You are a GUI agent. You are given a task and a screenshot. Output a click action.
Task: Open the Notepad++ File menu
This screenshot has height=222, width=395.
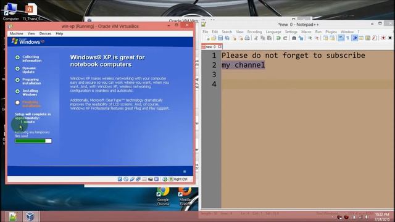(x=206, y=31)
